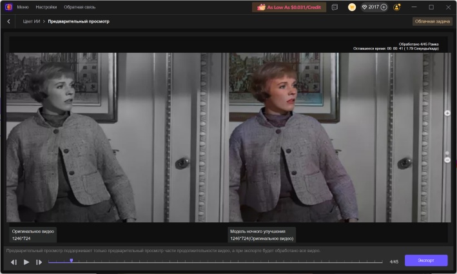The image size is (457, 274).
Task: Open the Облачная задача button
Action: click(433, 21)
